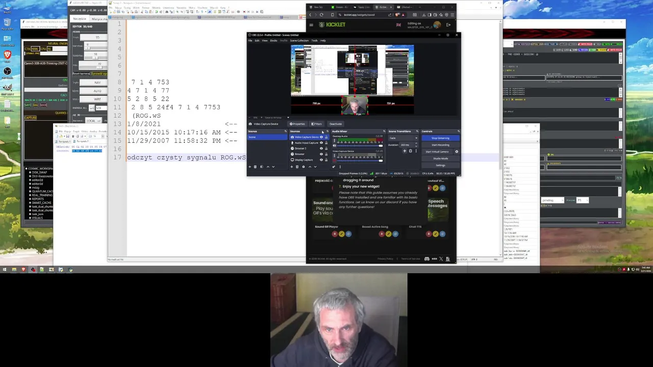Open OBS Scene Collection menu
The height and width of the screenshot is (367, 653).
299,40
